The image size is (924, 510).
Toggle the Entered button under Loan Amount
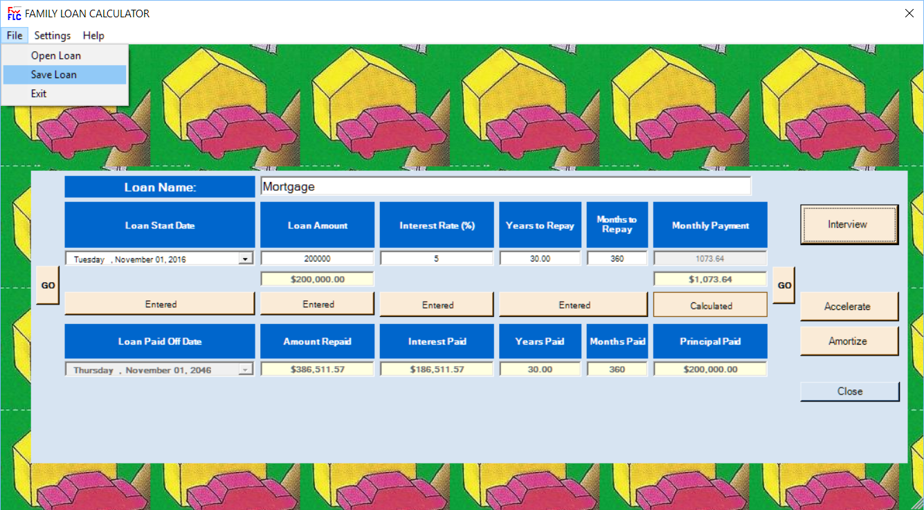pyautogui.click(x=318, y=304)
